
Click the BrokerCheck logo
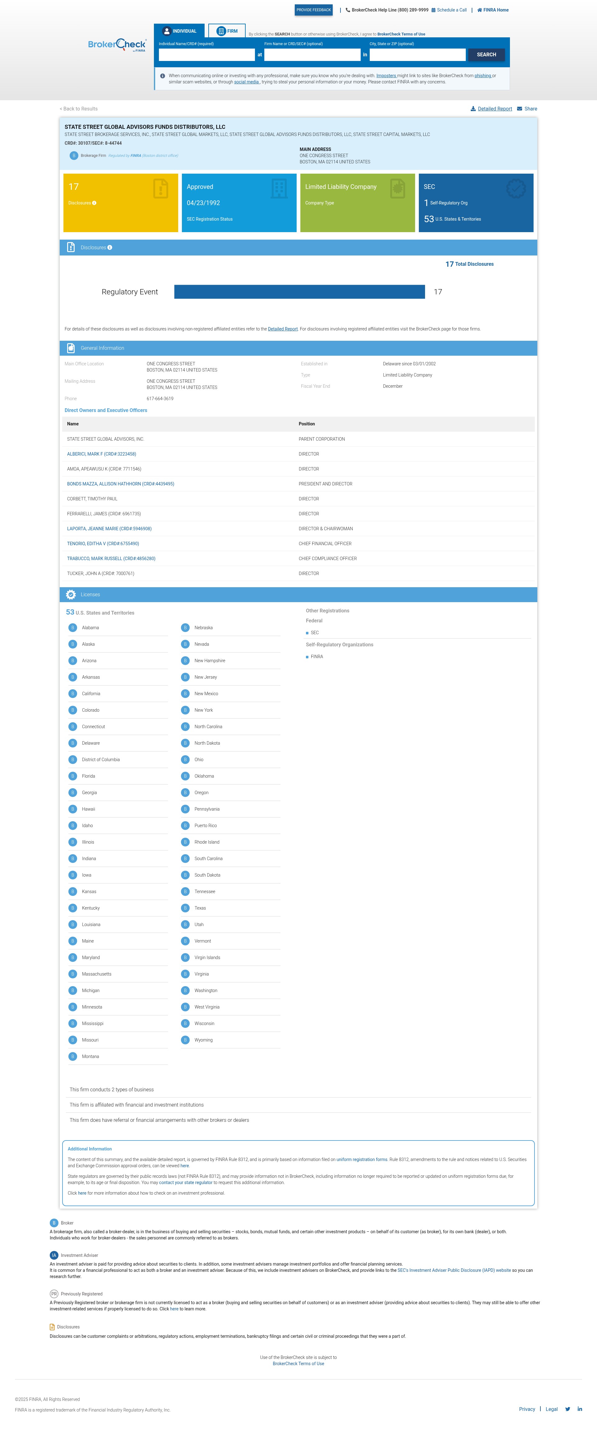pos(117,45)
